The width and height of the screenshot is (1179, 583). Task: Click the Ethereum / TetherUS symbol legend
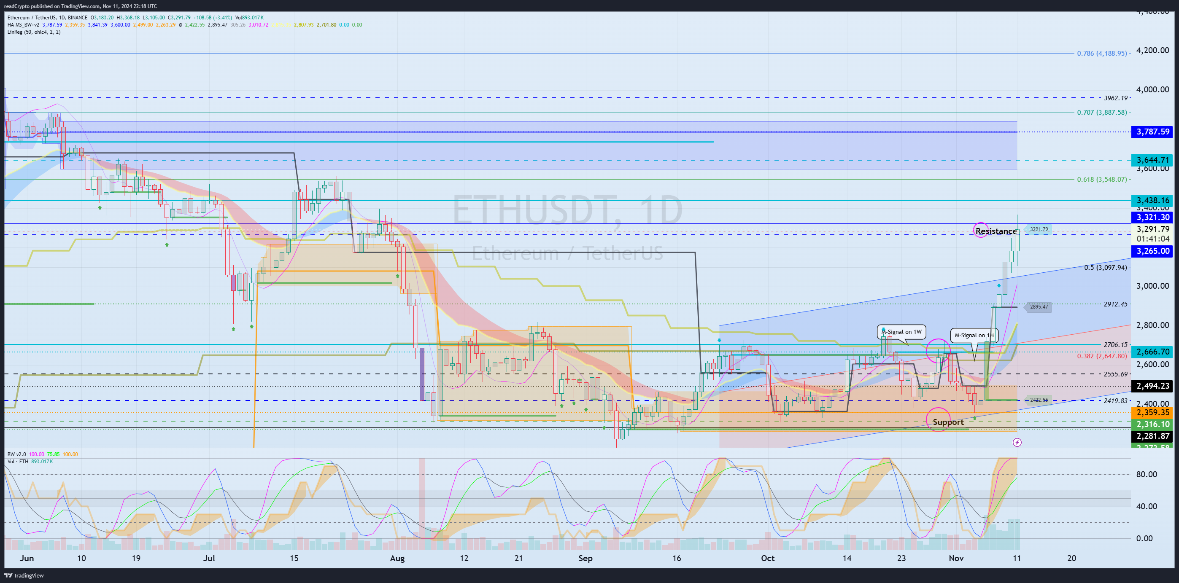click(47, 17)
